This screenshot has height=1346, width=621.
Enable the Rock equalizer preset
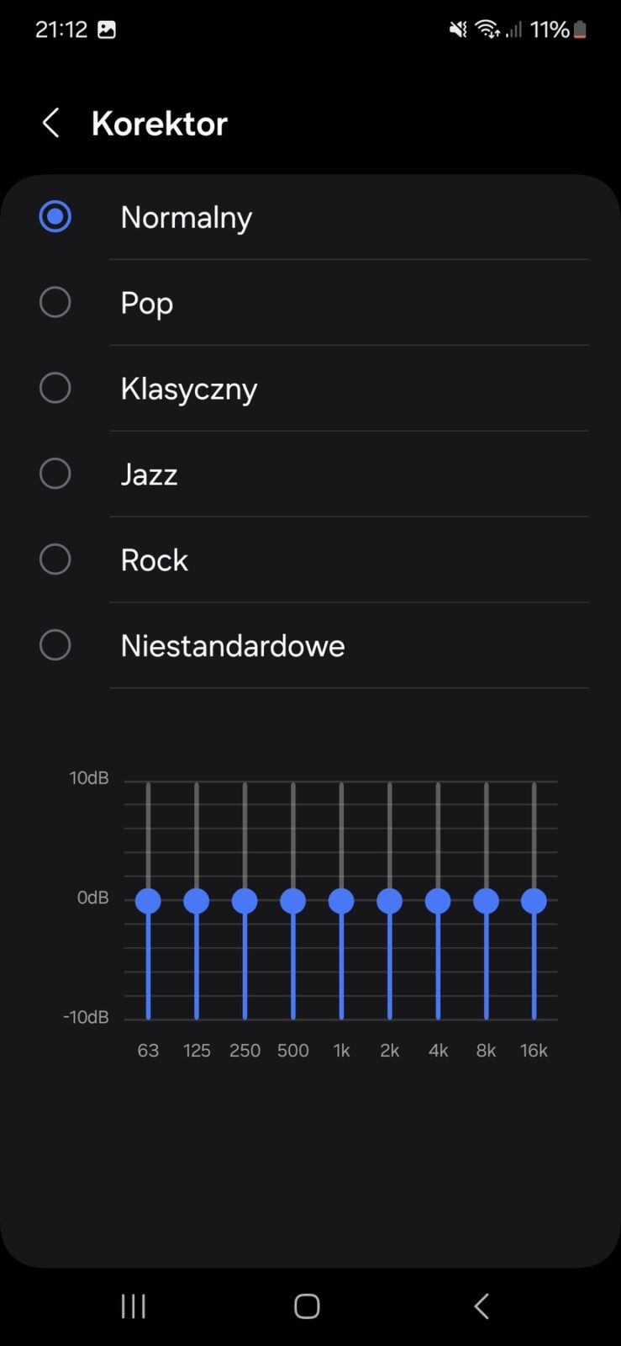point(55,560)
